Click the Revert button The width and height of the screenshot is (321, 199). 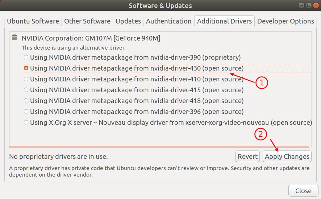[247, 156]
